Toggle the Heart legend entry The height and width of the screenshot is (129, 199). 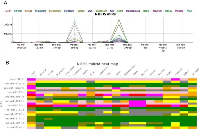119,11
